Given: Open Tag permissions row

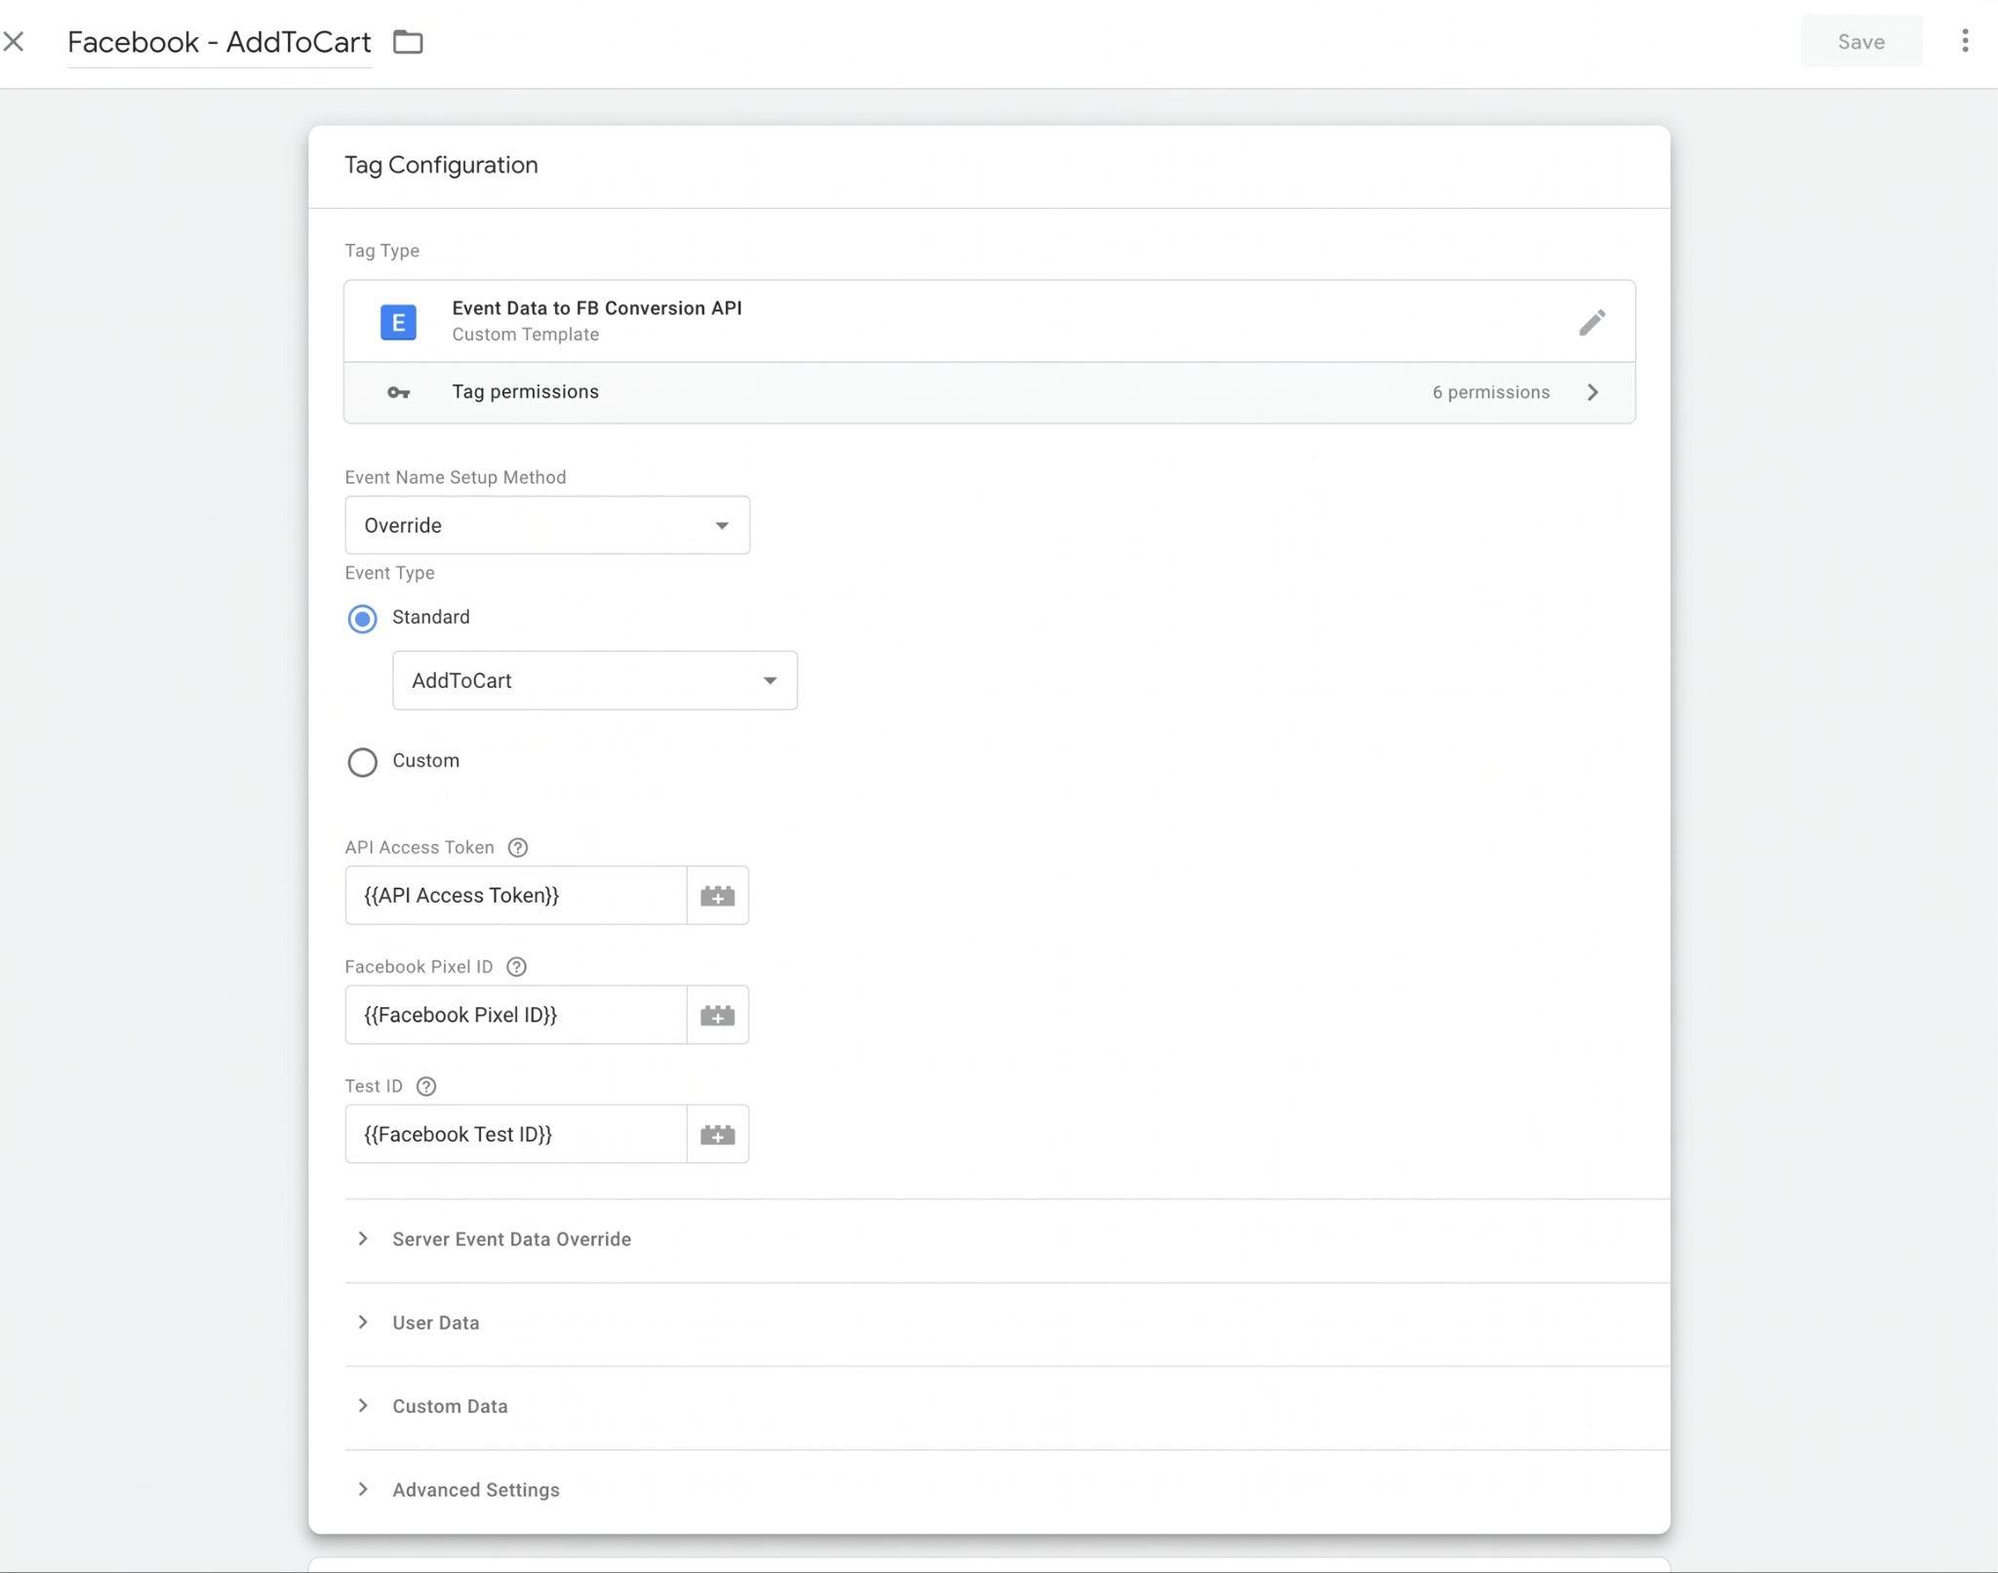Looking at the screenshot, I should tap(989, 392).
